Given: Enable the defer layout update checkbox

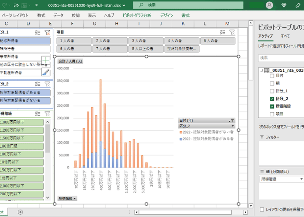Looking at the screenshot, I should [262, 209].
